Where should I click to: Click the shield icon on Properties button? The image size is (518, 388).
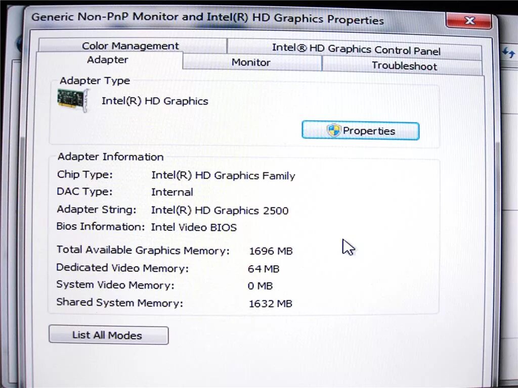(x=333, y=130)
